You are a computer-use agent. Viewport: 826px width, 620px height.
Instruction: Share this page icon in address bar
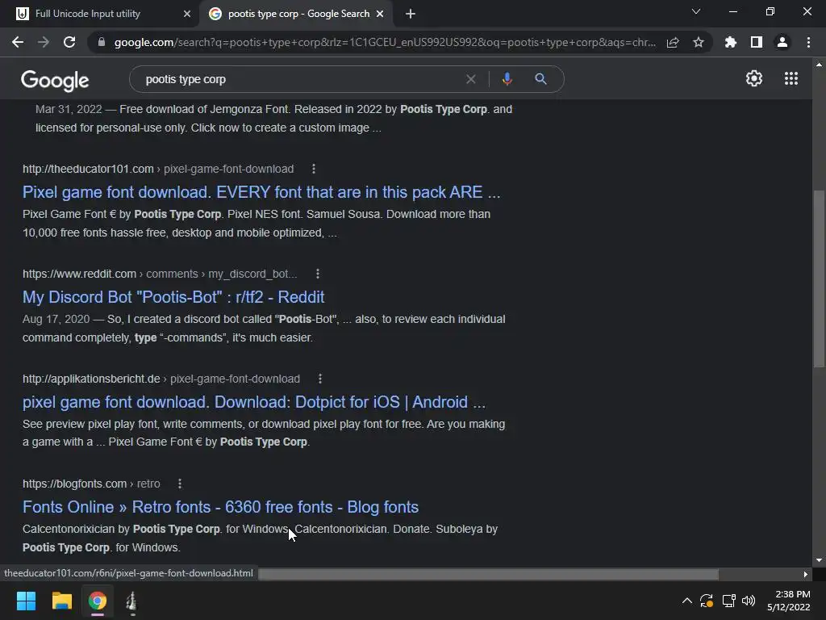tap(673, 42)
